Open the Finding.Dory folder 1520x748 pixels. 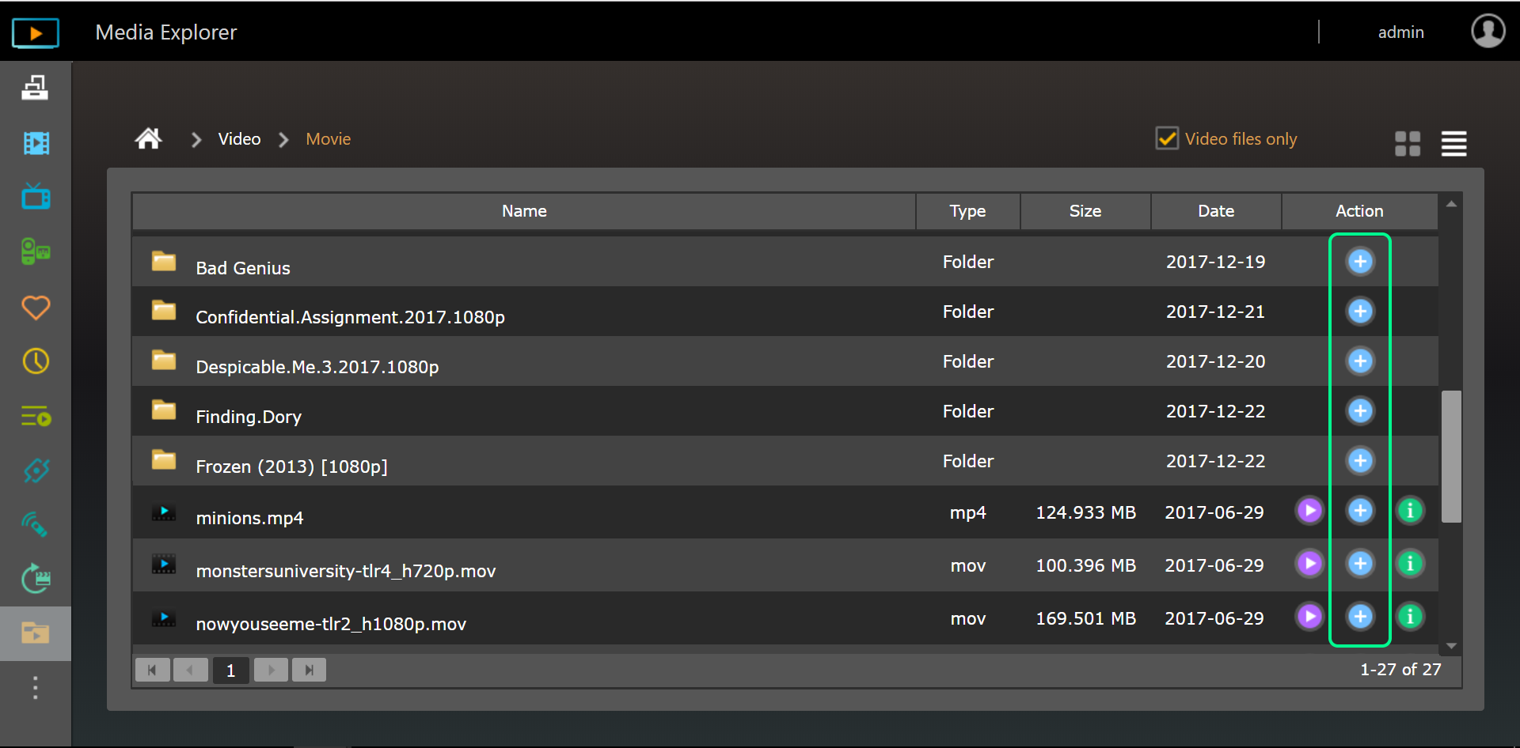pyautogui.click(x=249, y=417)
